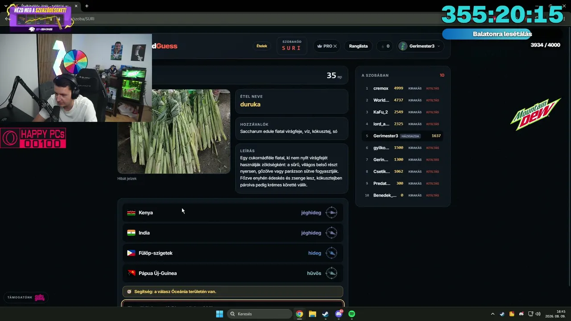Viewport: 571px width, 321px height.
Task: Click Kitiltás for World... player
Action: (432, 100)
